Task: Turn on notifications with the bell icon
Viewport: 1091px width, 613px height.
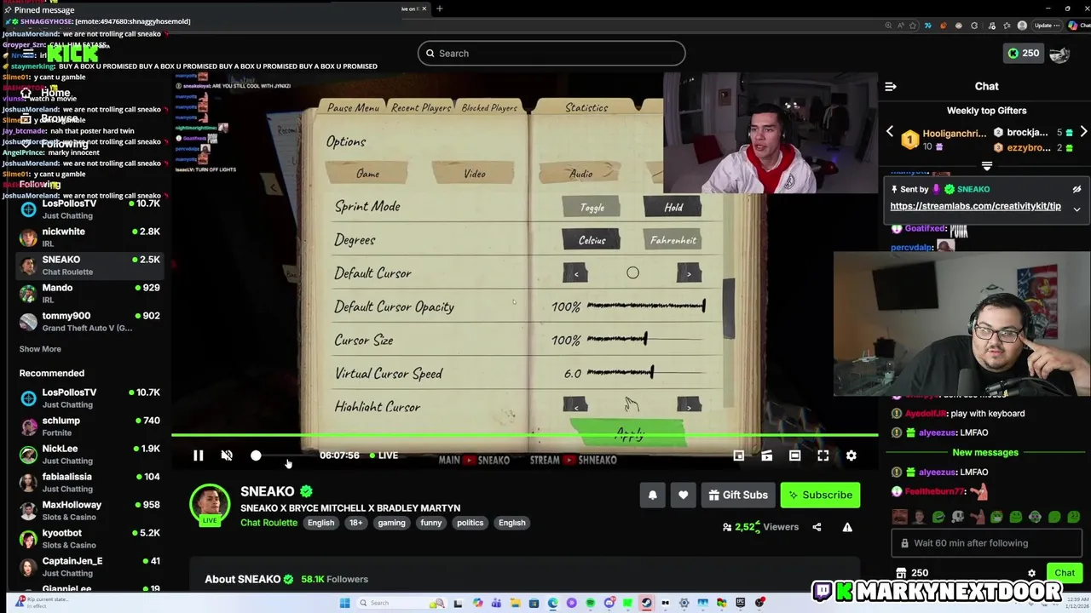Action: 653,495
